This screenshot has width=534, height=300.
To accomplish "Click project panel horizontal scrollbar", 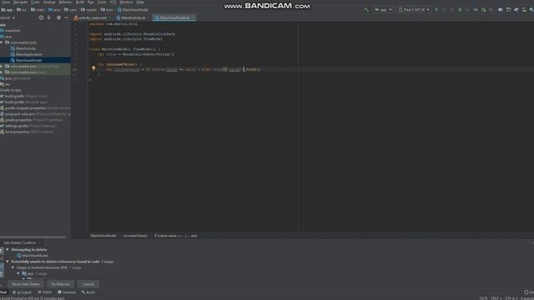I will pyautogui.click(x=33, y=237).
